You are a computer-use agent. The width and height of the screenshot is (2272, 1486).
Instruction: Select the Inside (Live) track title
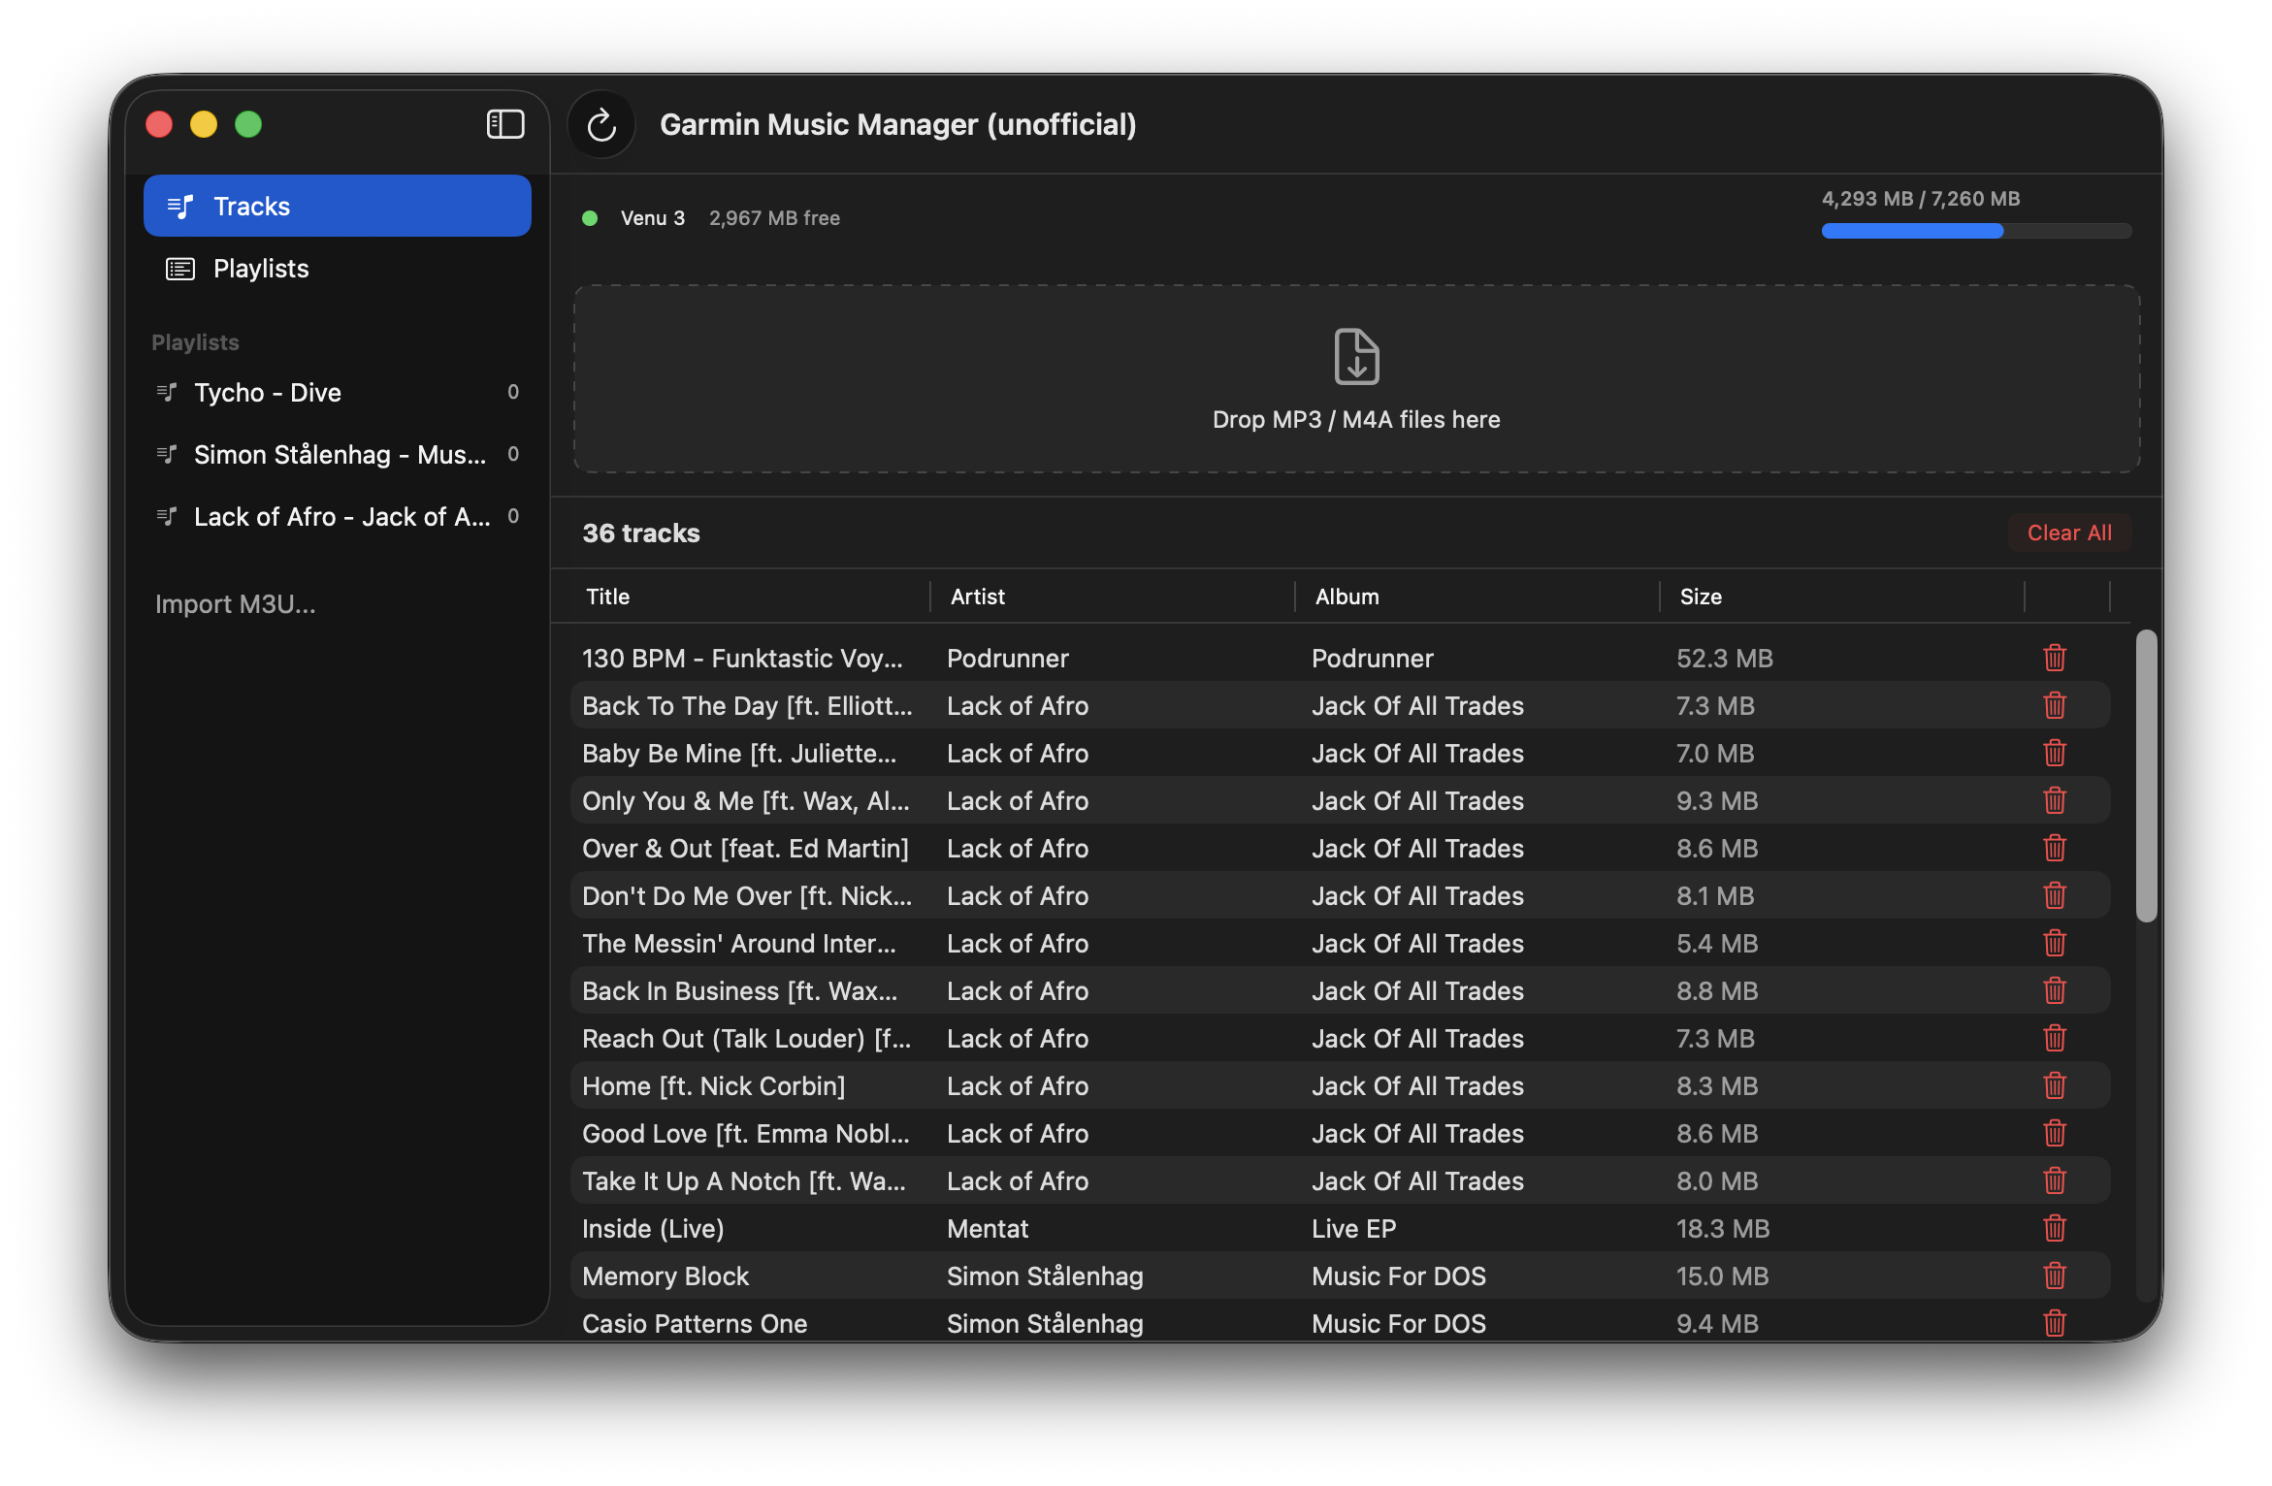point(653,1228)
